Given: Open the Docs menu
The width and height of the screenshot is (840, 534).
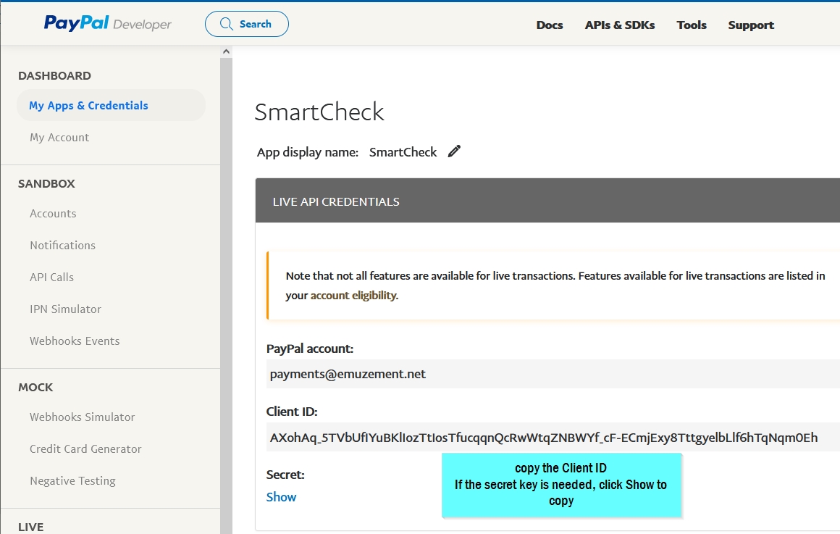Looking at the screenshot, I should 550,25.
